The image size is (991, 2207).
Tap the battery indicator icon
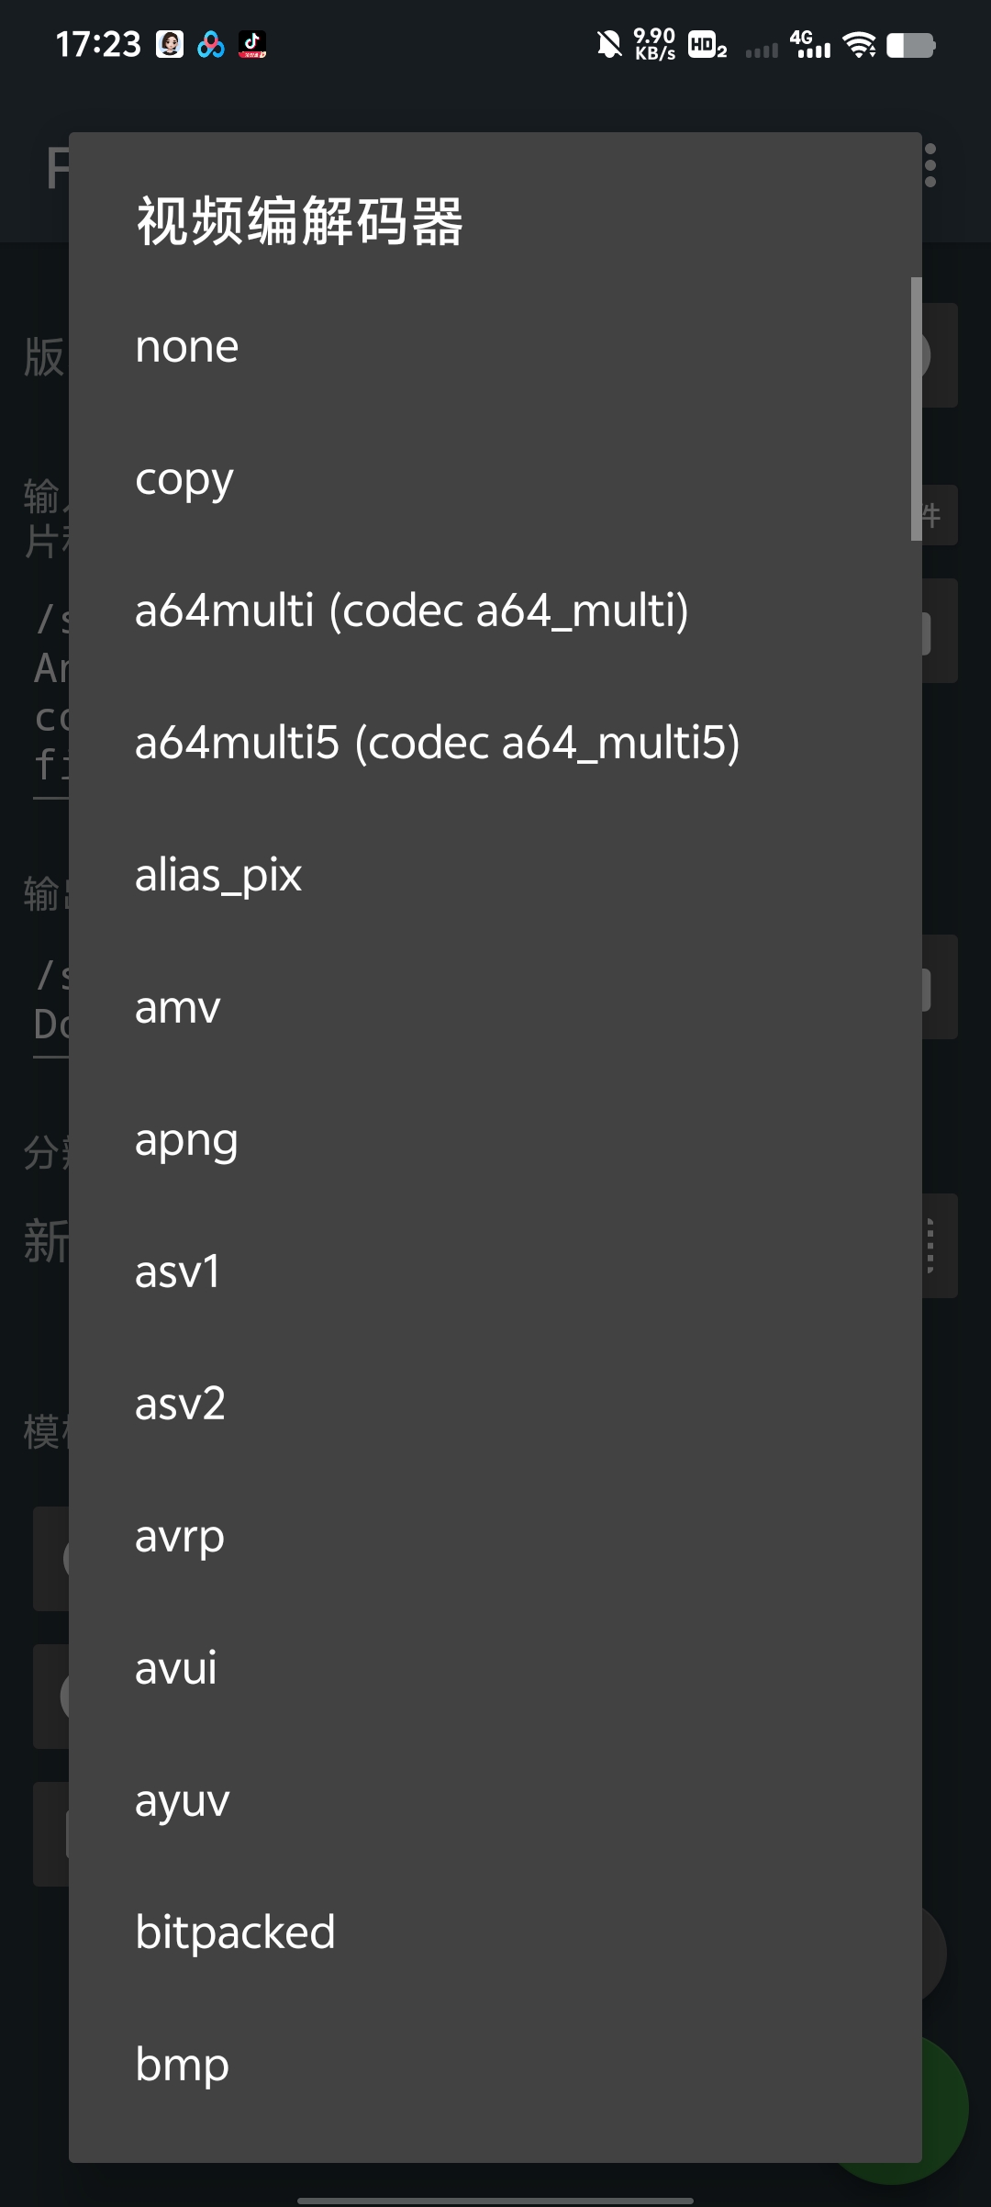click(911, 45)
